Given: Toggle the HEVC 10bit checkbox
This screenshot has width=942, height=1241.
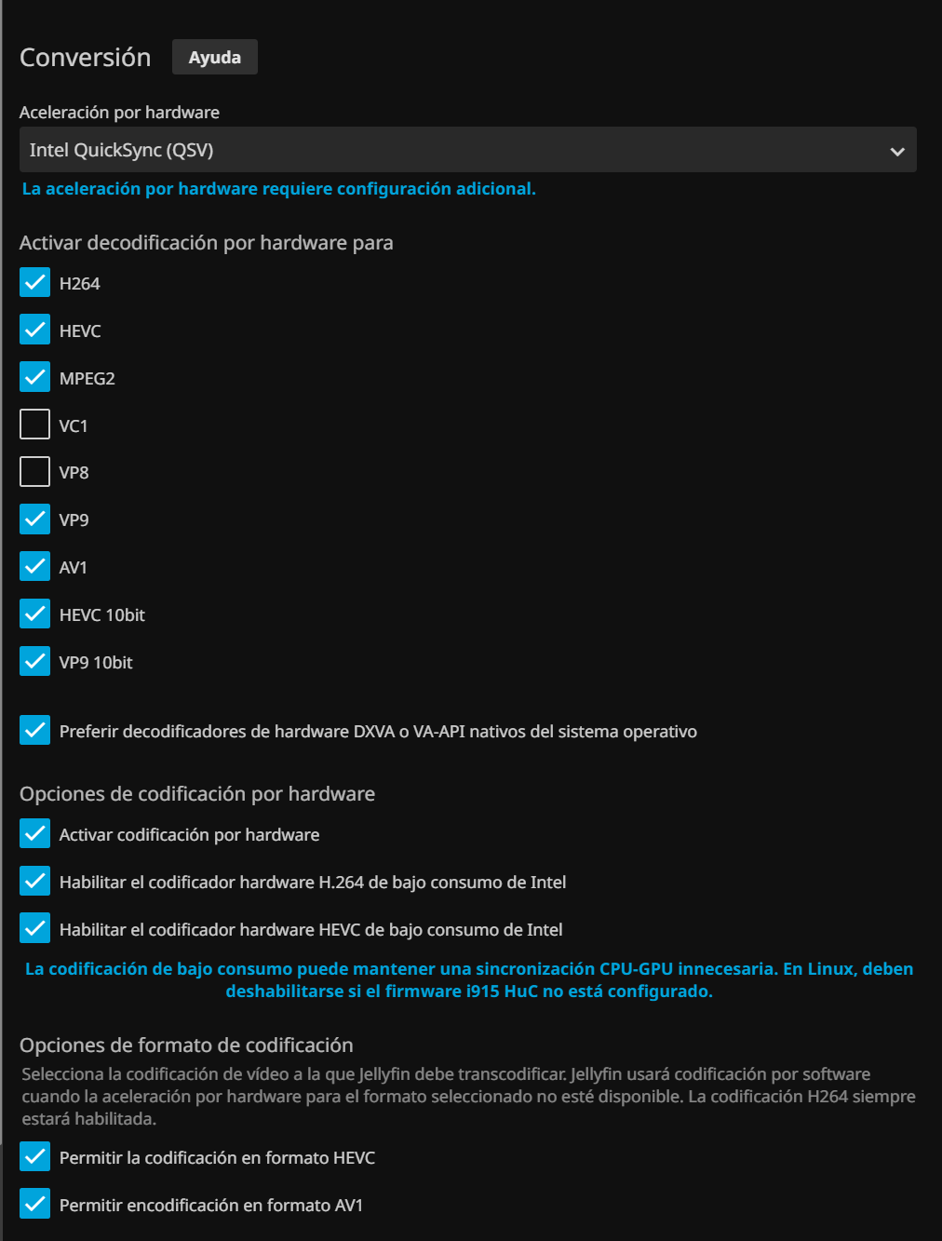Looking at the screenshot, I should 35,614.
